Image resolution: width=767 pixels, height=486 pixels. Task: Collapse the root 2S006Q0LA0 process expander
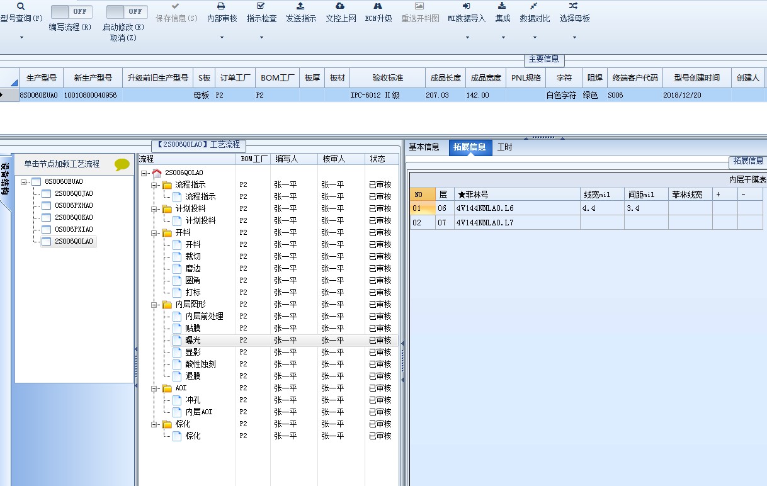coord(145,172)
